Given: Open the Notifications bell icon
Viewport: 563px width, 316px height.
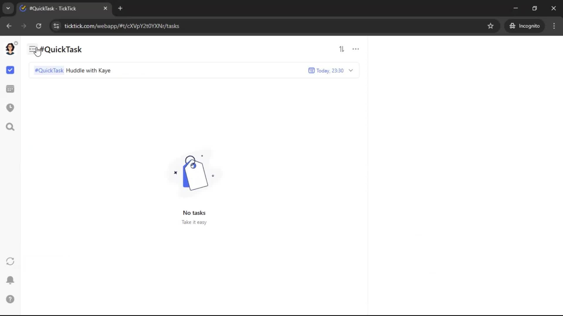Looking at the screenshot, I should click(10, 280).
